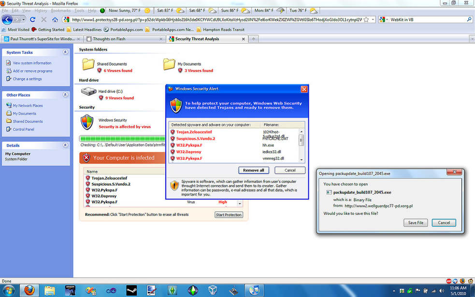Click the yellow warning shield in the Security Alert dialog

click(174, 186)
